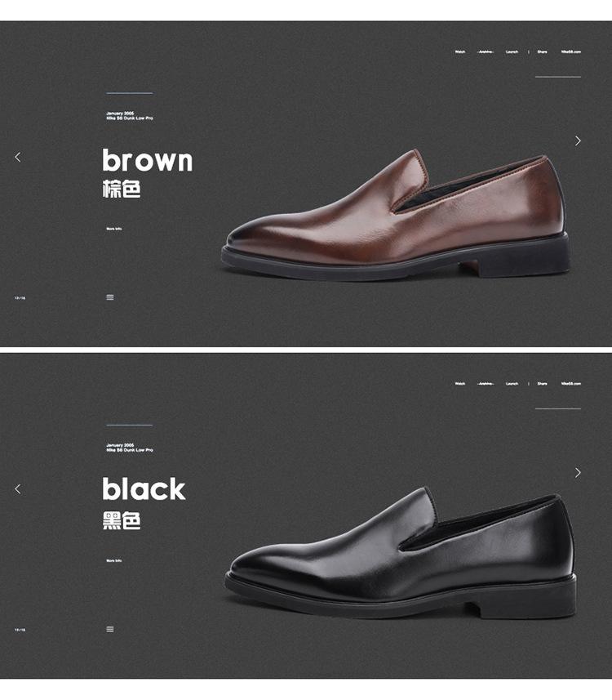Click Launch in black slide navigation
This screenshot has height=700, width=612.
tap(512, 383)
